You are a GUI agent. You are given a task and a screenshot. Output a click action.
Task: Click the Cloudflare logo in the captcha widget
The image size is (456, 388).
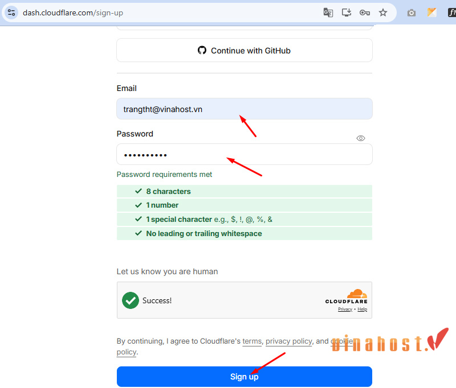coord(347,296)
